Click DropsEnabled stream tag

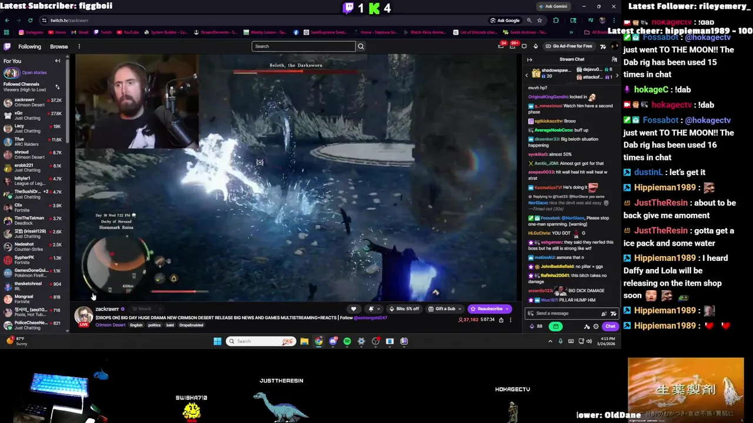click(191, 325)
